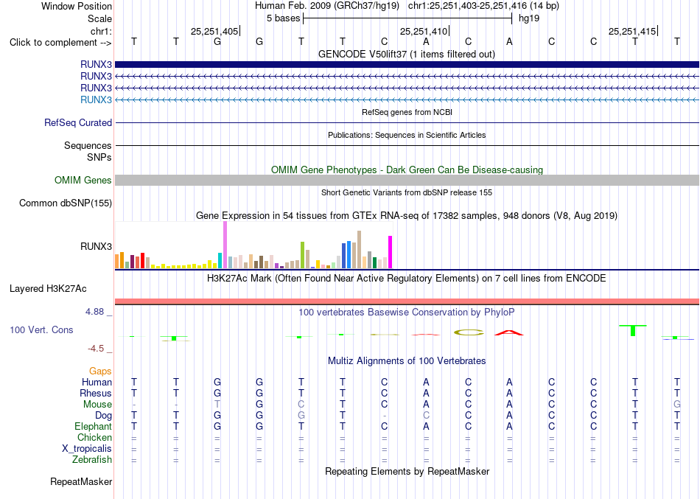
Task: Click the Human alignment row label
Action: pyautogui.click(x=97, y=382)
